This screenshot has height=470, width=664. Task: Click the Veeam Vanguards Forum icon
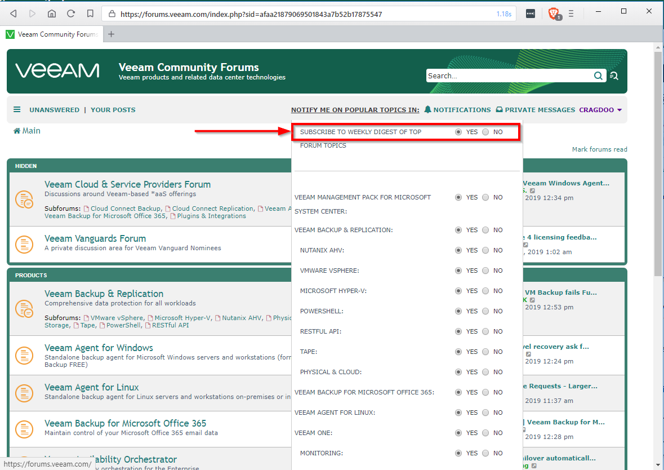[x=24, y=244]
